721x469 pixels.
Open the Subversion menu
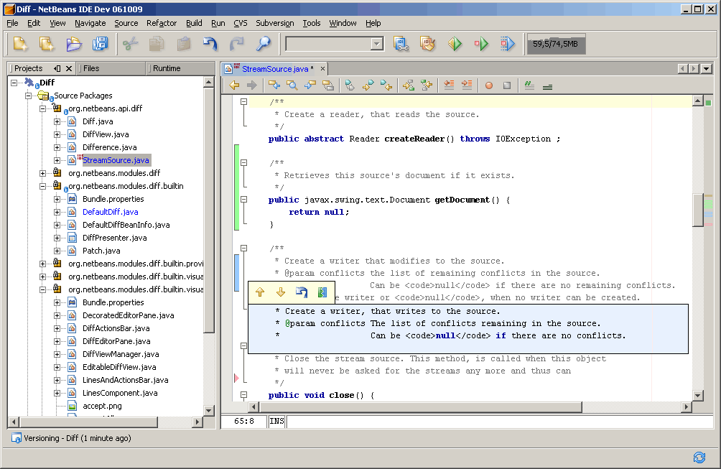(275, 23)
